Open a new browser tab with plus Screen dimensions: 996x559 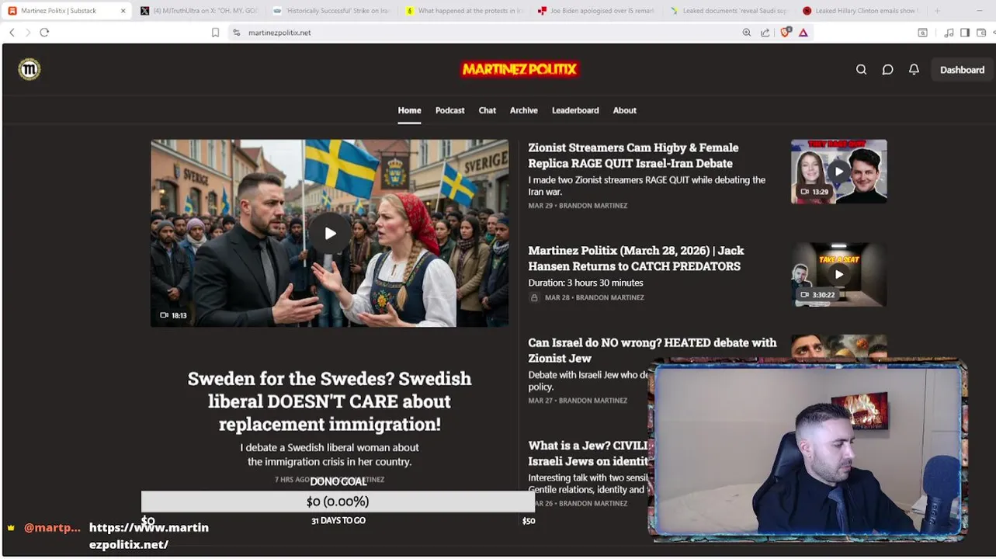click(x=937, y=11)
